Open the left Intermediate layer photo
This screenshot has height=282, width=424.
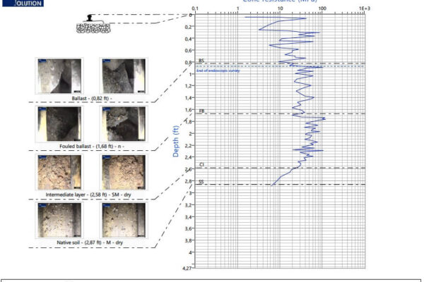[x=59, y=172]
